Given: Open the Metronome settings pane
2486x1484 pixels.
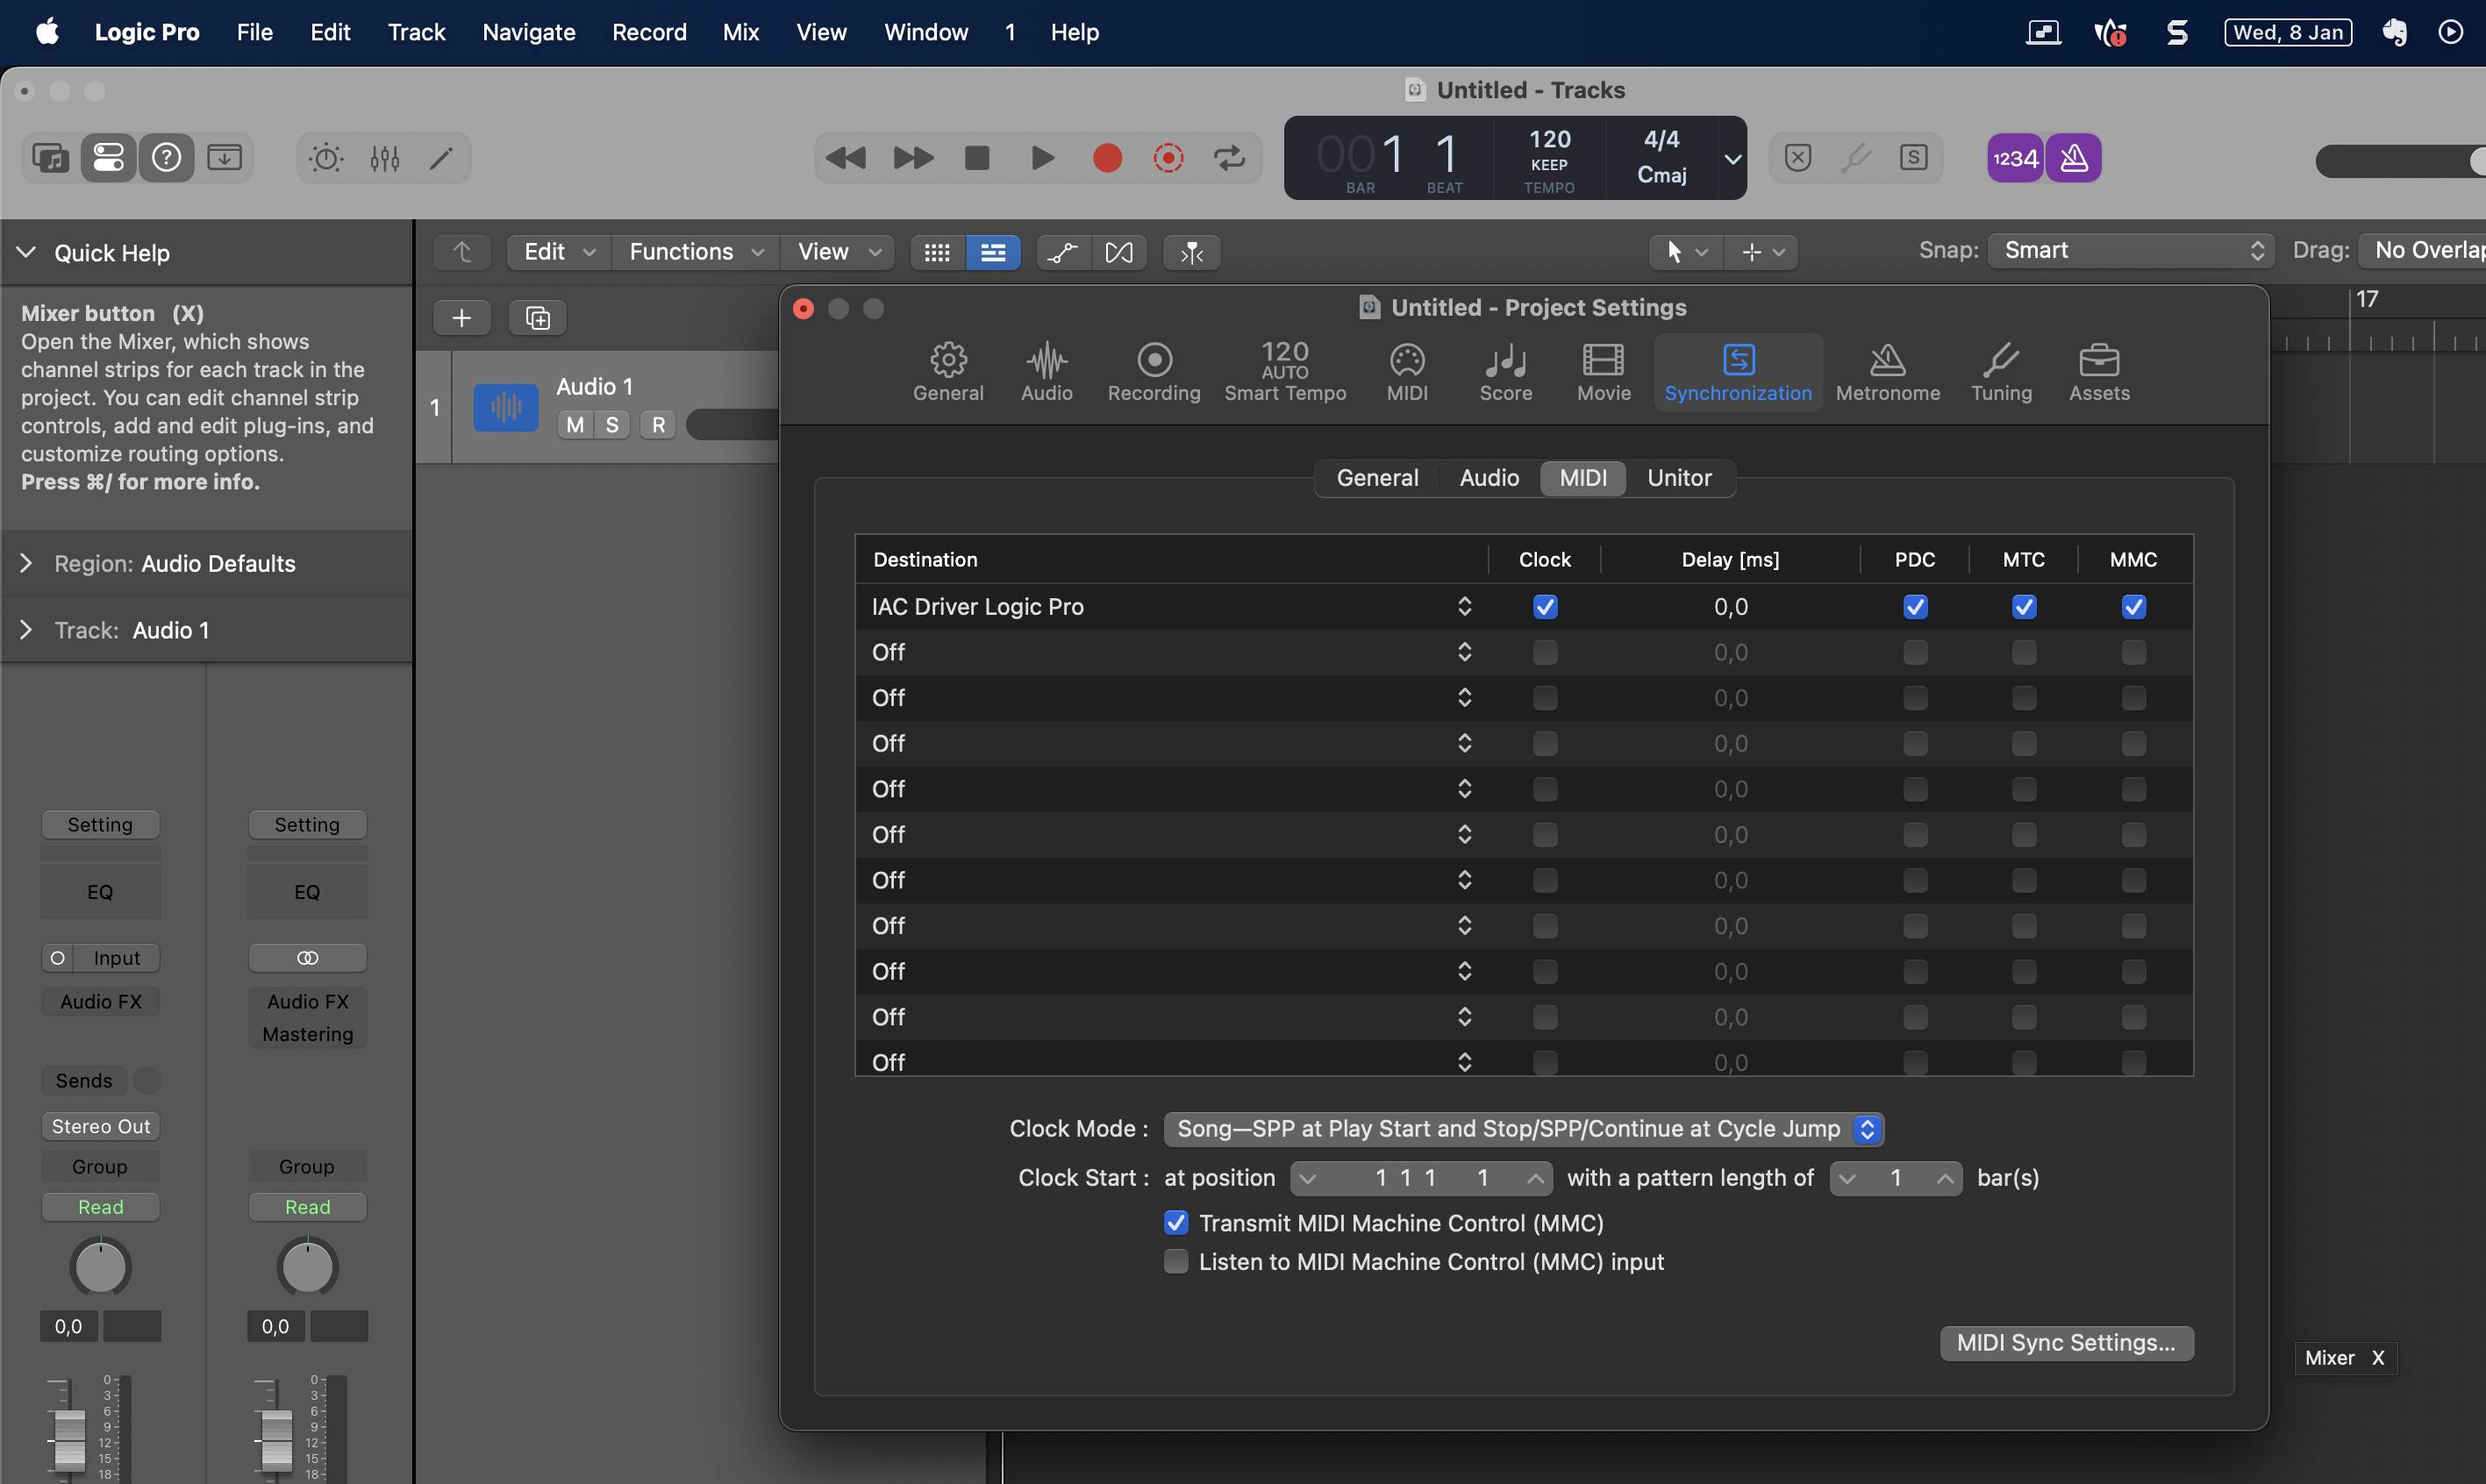Looking at the screenshot, I should point(1887,371).
